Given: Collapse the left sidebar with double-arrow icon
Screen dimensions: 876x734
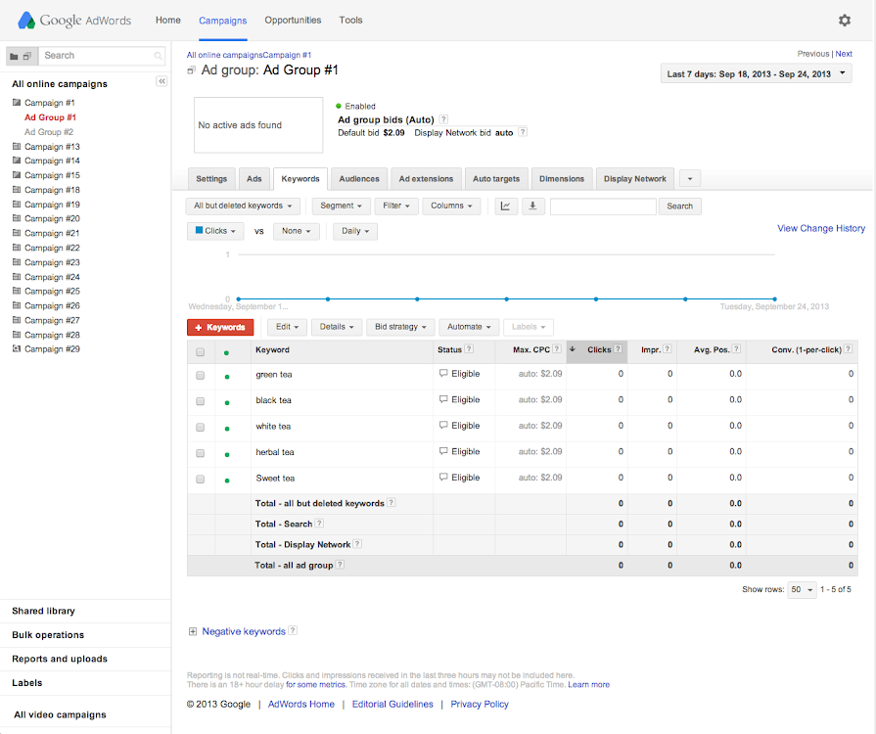Looking at the screenshot, I should coord(161,82).
